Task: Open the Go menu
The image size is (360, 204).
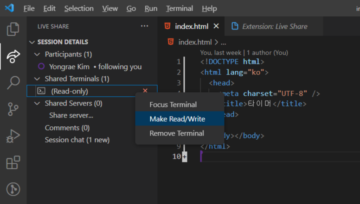Action: [x=131, y=8]
